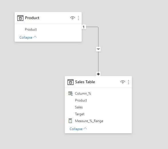The image size is (168, 149).
Task: Collapse the Sales Table card
Action: (x=78, y=129)
